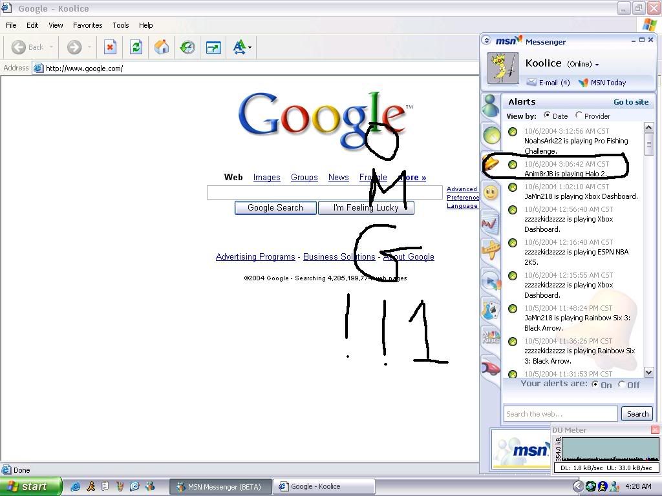Open the View menu

56,25
